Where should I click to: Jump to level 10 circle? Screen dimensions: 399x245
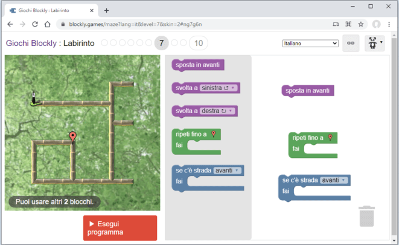(199, 43)
